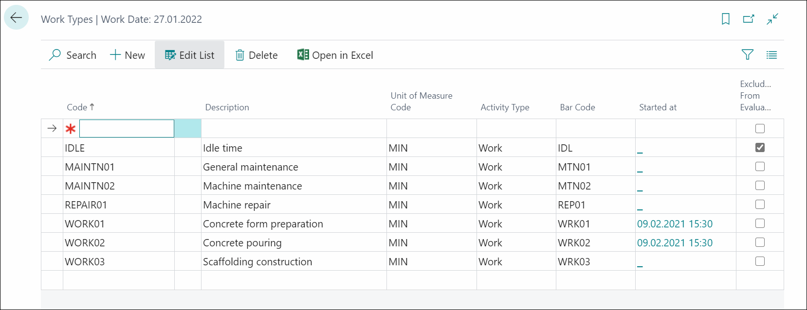Switch layout with the list view icon
The width and height of the screenshot is (807, 310).
[x=771, y=55]
